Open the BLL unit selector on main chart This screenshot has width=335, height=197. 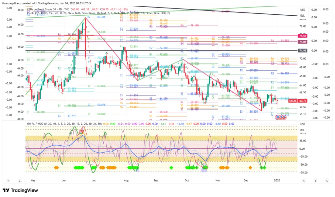pos(302,15)
